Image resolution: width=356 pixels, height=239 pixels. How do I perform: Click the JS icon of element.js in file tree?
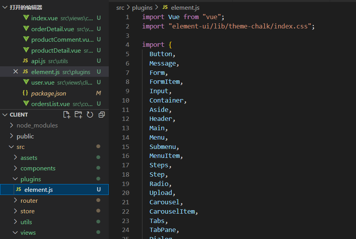tap(19, 189)
